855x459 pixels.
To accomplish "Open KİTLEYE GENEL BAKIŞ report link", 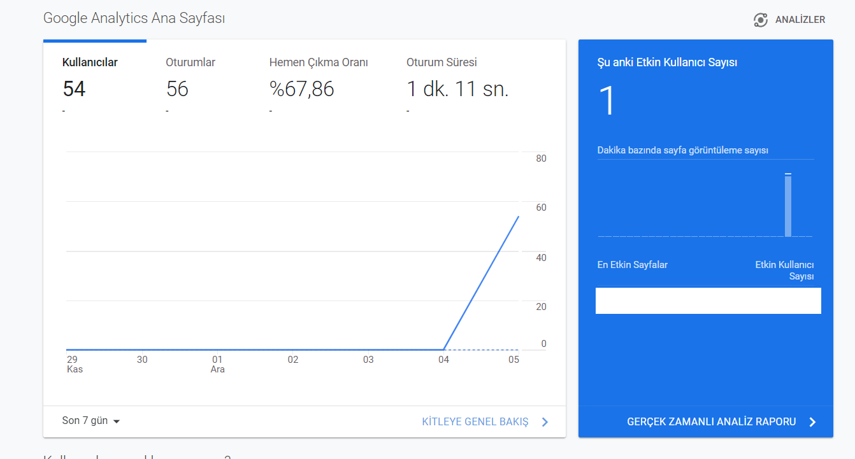I will (475, 422).
